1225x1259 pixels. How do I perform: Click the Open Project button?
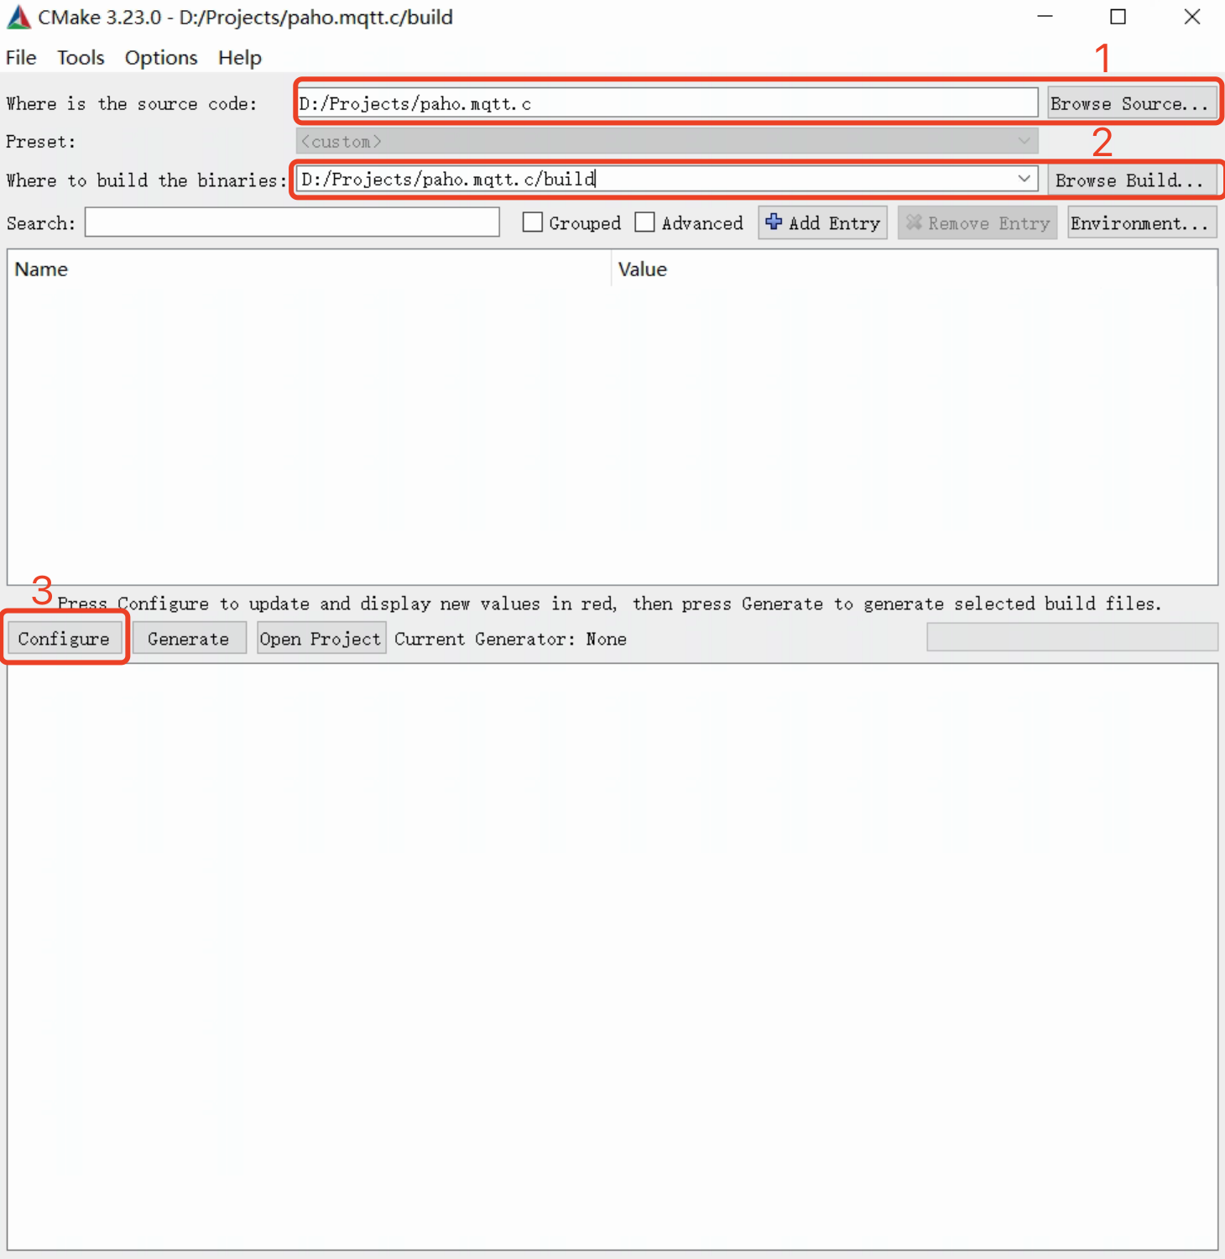[x=321, y=638]
